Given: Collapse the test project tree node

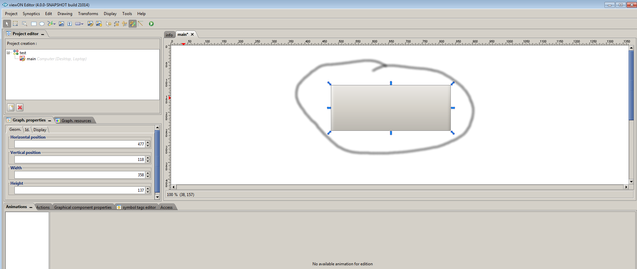Looking at the screenshot, I should (x=8, y=53).
